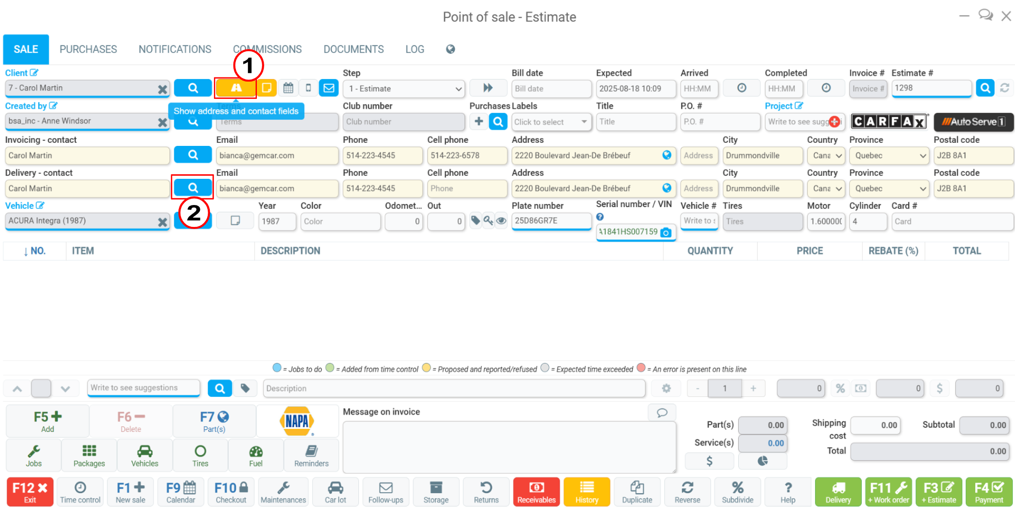Open the calendar icon next to client
Screen dimensions: 1015x513
[x=288, y=88]
